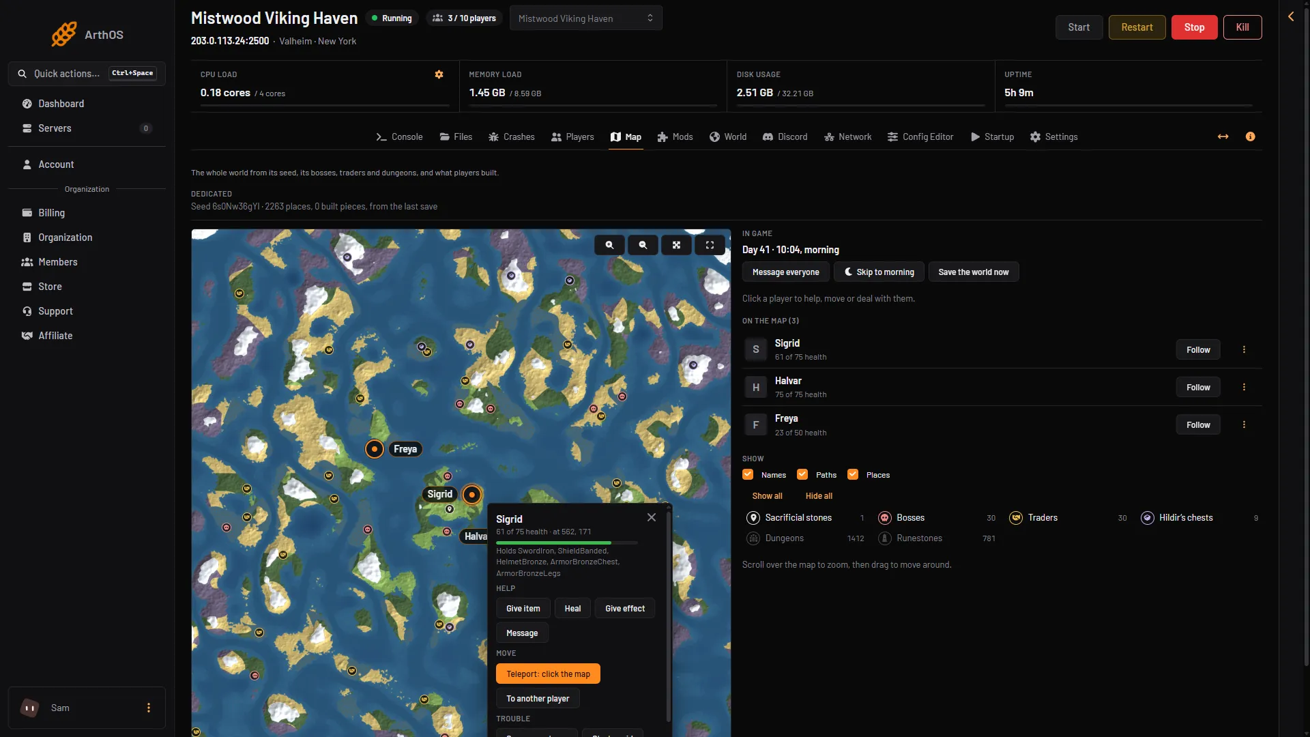Close the Sigrid player popup

(652, 517)
